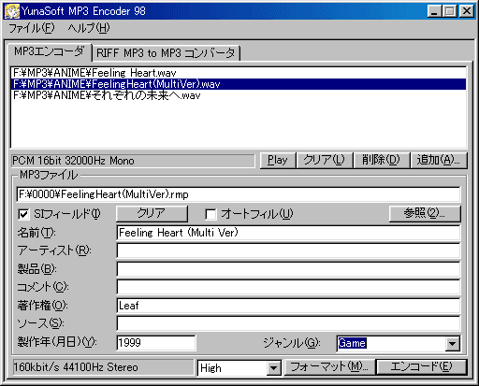Click the クリア(L) button to clear list
The image size is (479, 386).
pyautogui.click(x=325, y=161)
